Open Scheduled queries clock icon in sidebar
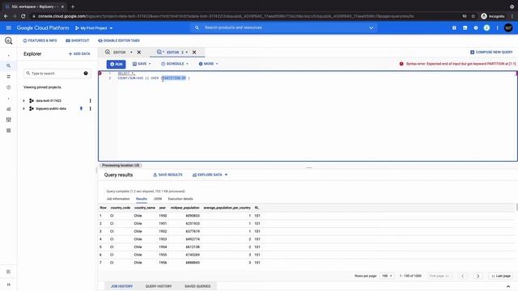 pos(9,87)
